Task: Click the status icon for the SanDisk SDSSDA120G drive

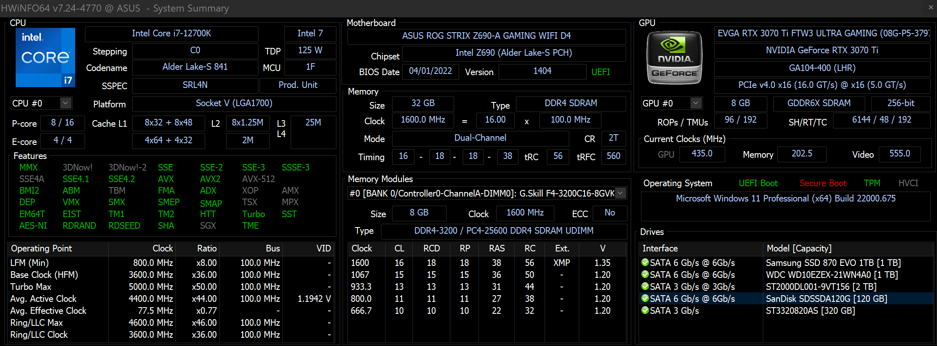Action: coord(645,299)
